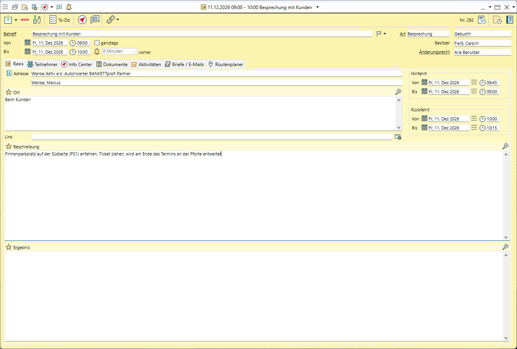The image size is (517, 349).
Task: Open the hamburger menu icon
Action: pyautogui.click(x=5, y=7)
